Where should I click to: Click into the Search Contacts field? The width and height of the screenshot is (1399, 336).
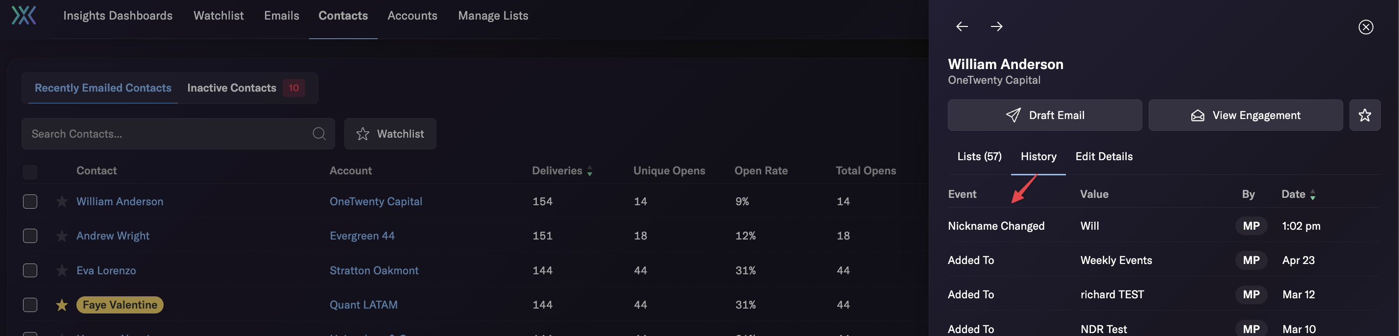point(169,134)
